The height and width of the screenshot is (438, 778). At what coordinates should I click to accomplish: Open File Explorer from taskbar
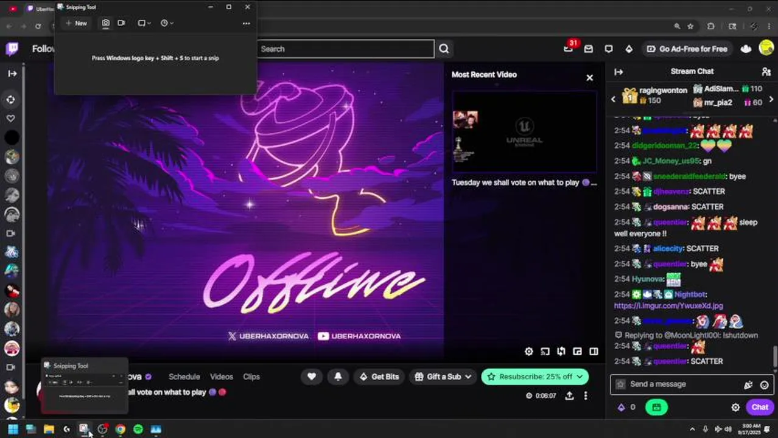click(49, 429)
